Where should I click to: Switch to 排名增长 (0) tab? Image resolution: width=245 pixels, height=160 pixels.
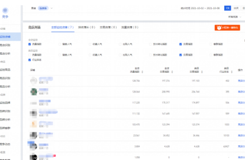(87, 27)
